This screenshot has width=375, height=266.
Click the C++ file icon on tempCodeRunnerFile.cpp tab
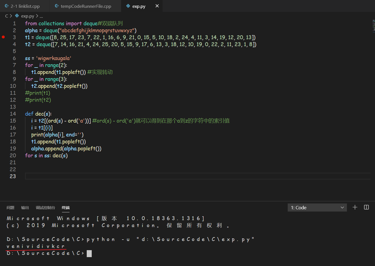pyautogui.click(x=57, y=6)
